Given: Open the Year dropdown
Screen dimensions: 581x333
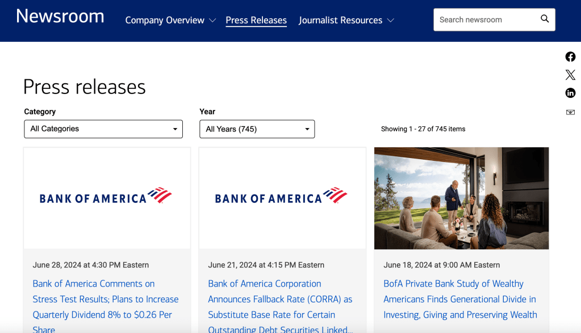Looking at the screenshot, I should pyautogui.click(x=257, y=129).
